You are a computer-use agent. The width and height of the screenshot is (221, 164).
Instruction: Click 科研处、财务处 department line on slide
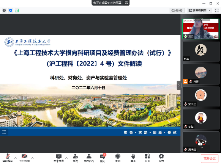pyautogui.click(x=88, y=78)
